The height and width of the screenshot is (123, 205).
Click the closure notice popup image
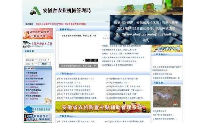click(x=146, y=30)
